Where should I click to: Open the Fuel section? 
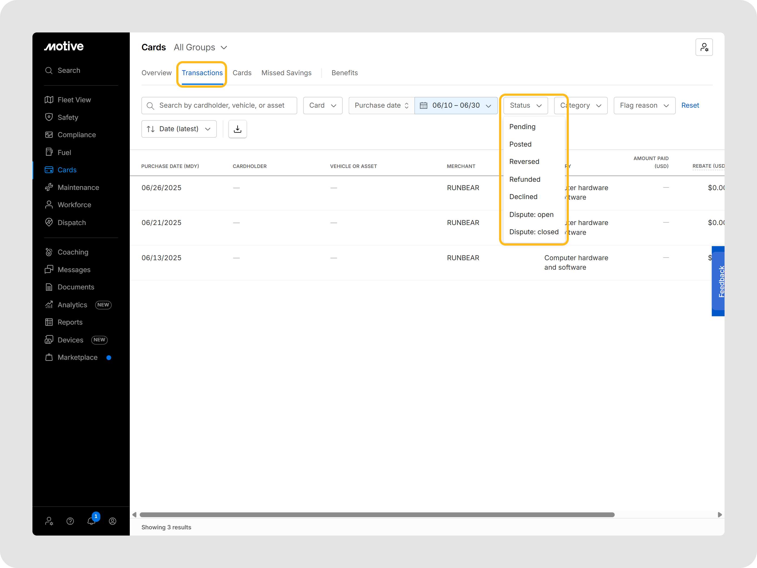pyautogui.click(x=64, y=152)
